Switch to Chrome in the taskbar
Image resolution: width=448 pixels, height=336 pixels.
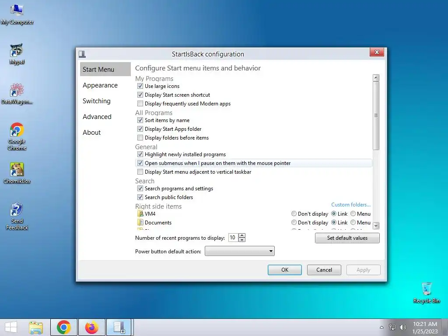[x=64, y=327]
